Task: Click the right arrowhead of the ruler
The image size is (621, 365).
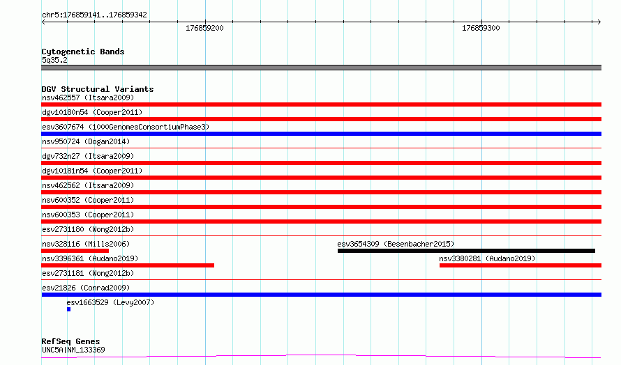Action: point(599,22)
